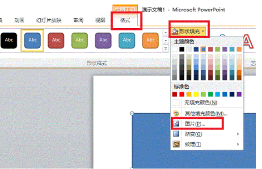Click the paint bucket fill icon

[175, 31]
